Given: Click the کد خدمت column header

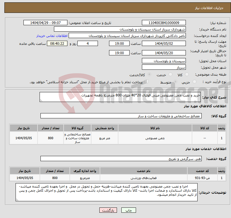Looking at the screenshot, I should pyautogui.click(x=202, y=171).
